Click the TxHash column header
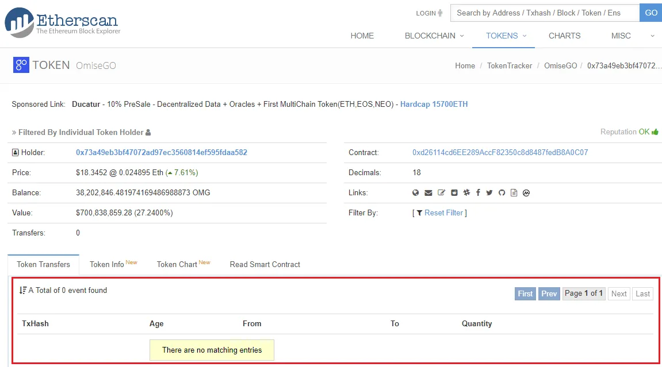Image resolution: width=662 pixels, height=367 pixels. coord(35,323)
